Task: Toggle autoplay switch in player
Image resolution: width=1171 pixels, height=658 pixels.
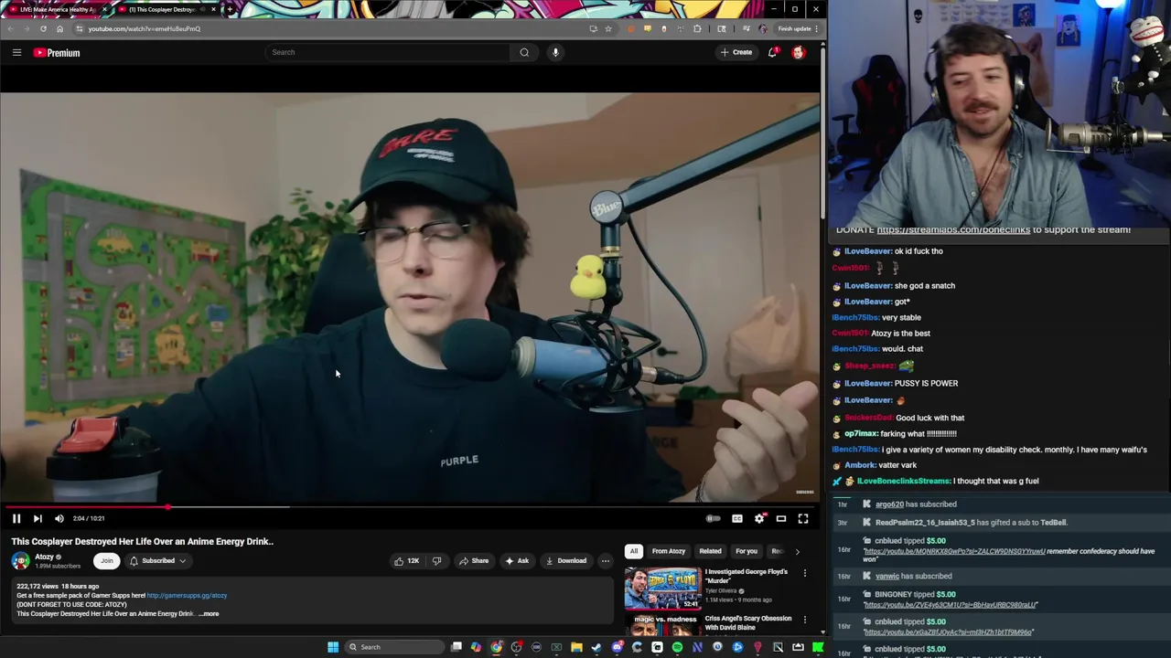Action: click(x=714, y=518)
